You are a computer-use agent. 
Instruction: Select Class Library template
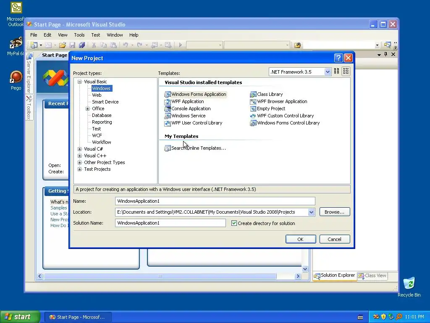pos(266,94)
